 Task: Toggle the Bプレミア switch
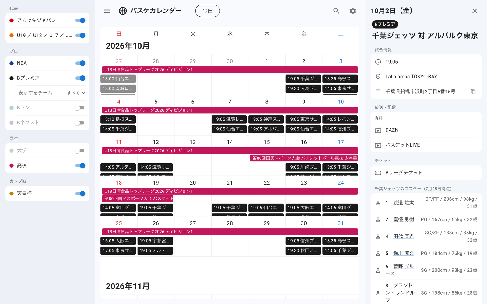[80, 78]
